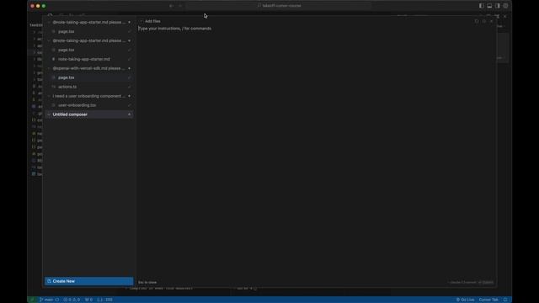The height and width of the screenshot is (303, 539).
Task: Open page.tsx listed just above actions.ts
Action: tap(67, 77)
